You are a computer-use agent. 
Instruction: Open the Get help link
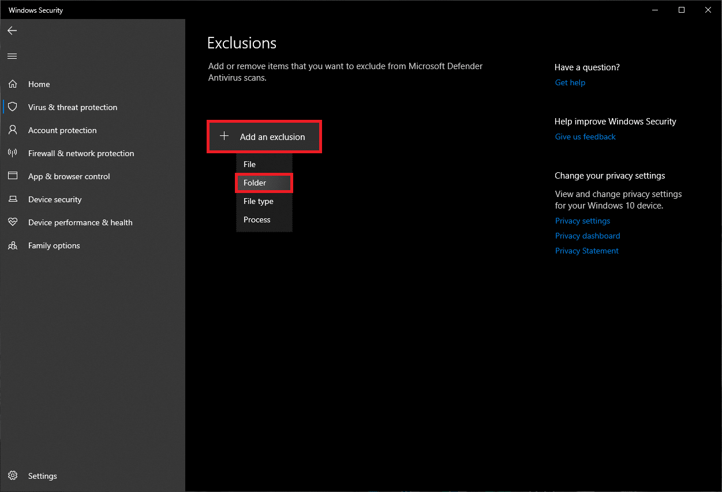[x=570, y=82]
